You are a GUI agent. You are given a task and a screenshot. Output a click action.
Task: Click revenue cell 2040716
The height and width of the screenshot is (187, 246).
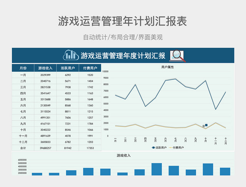coord(45,81)
